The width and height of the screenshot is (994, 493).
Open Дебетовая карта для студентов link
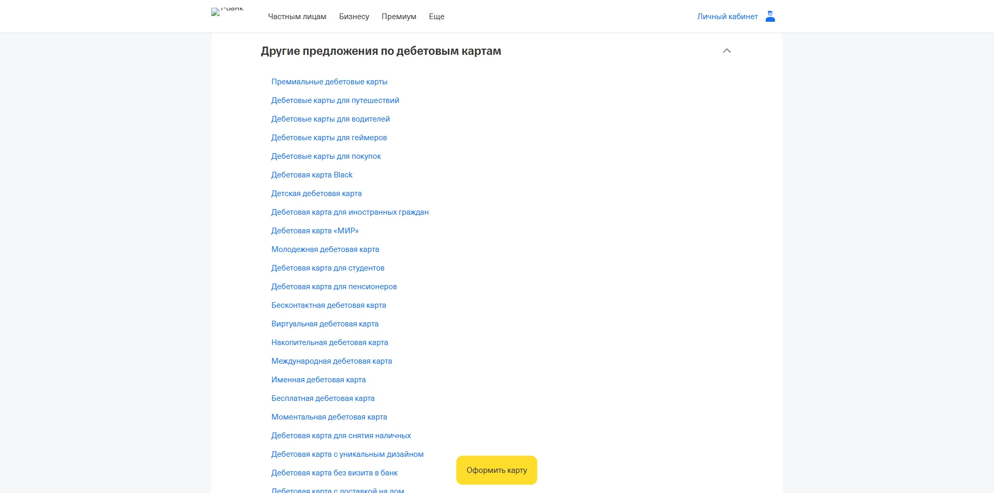(327, 268)
